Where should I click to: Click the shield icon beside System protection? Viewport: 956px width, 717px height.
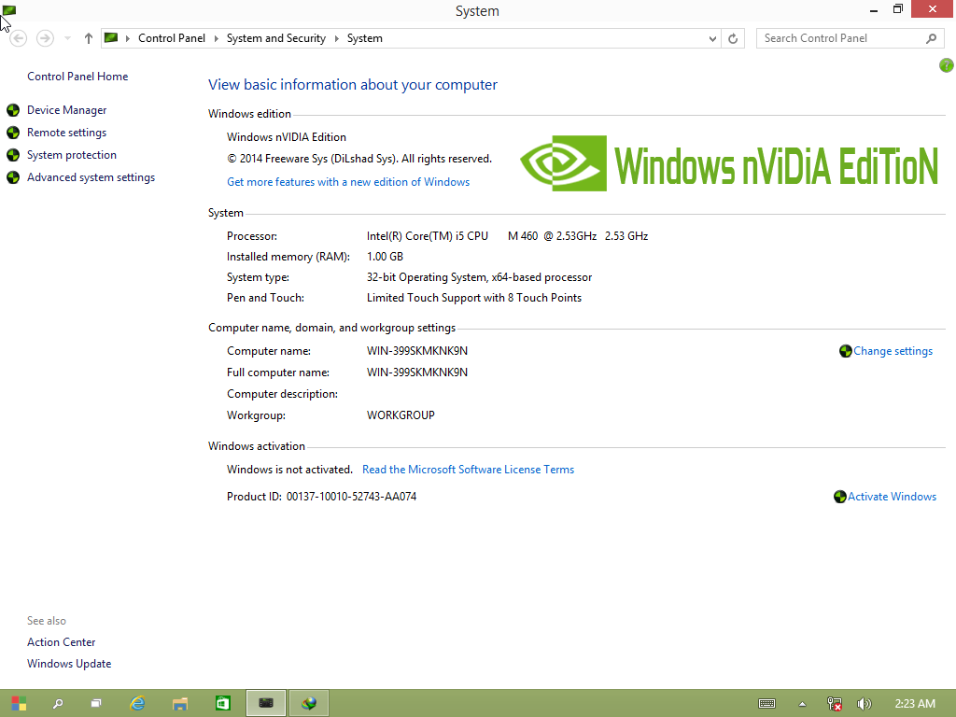[13, 155]
